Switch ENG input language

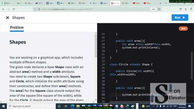click(175, 106)
